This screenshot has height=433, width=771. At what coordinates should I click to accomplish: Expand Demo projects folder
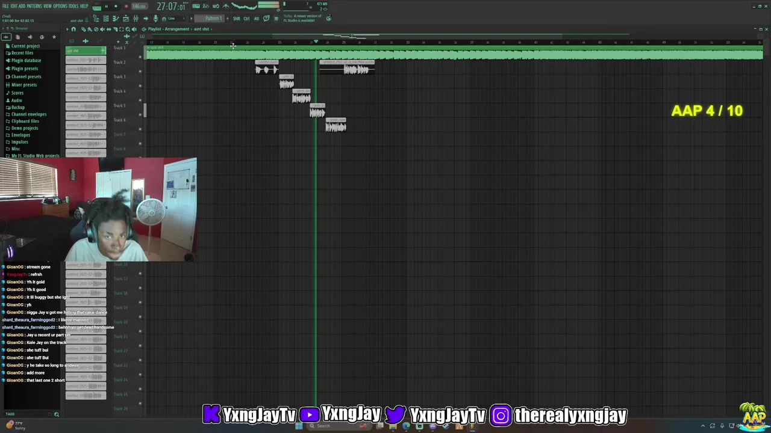click(24, 128)
